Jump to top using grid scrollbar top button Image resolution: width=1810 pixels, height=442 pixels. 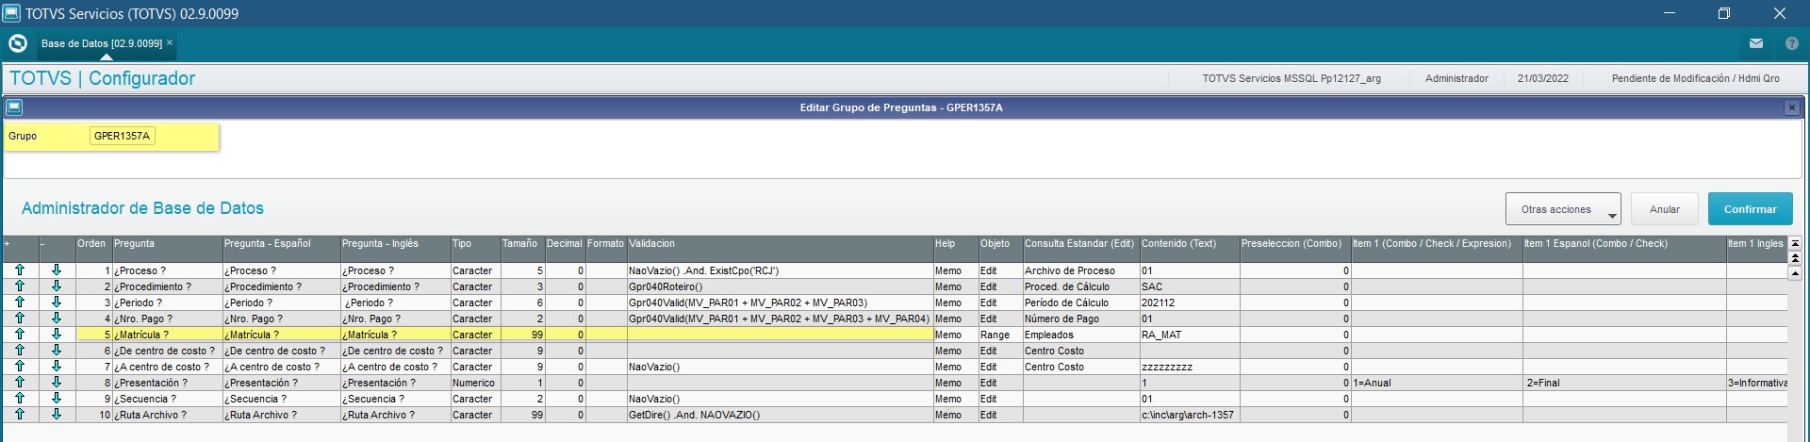tap(1795, 243)
